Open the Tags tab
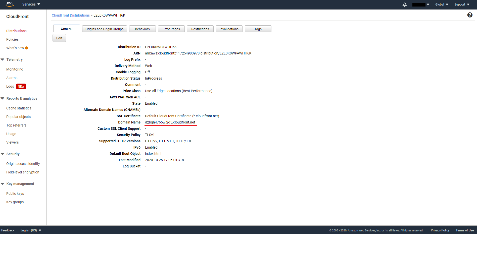This screenshot has width=477, height=253. [258, 29]
